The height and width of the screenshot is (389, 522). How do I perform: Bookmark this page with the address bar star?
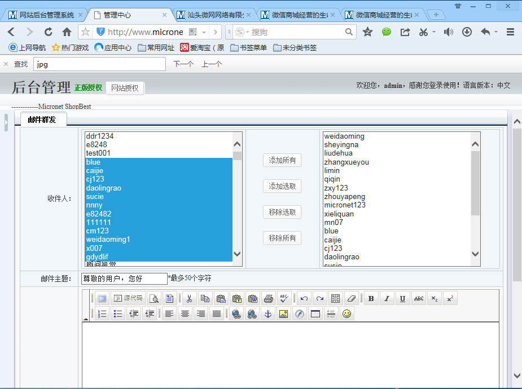click(86, 32)
